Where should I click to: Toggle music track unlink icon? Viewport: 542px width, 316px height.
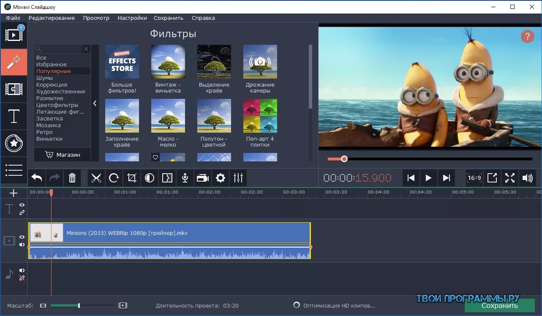22,278
